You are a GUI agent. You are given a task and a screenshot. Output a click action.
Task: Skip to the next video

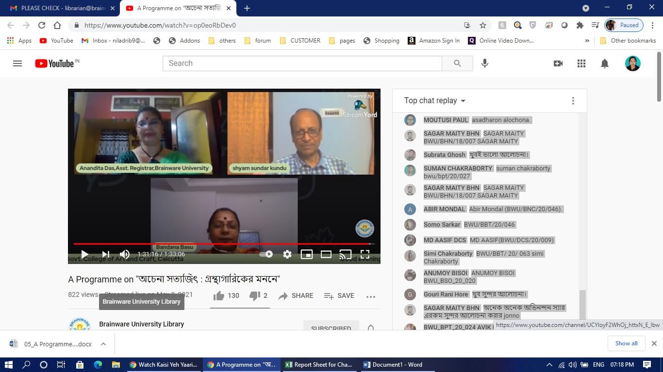click(x=105, y=254)
